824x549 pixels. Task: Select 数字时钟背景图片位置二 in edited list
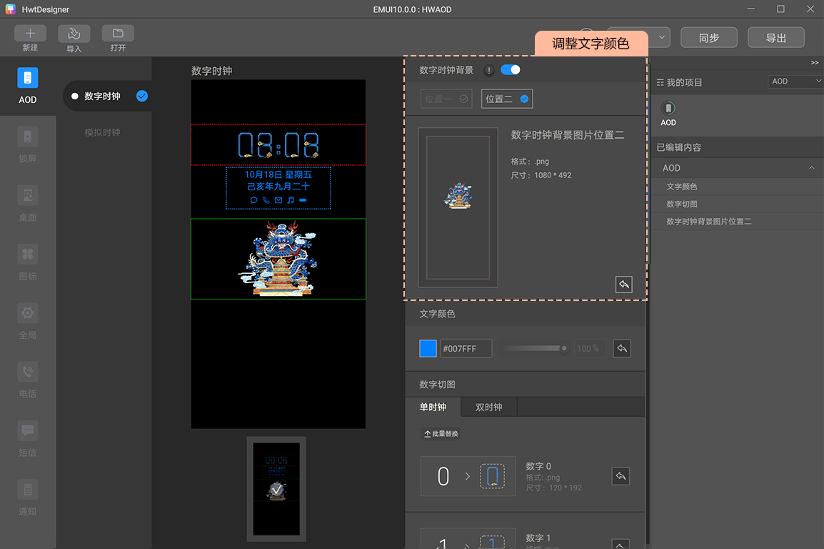[709, 222]
